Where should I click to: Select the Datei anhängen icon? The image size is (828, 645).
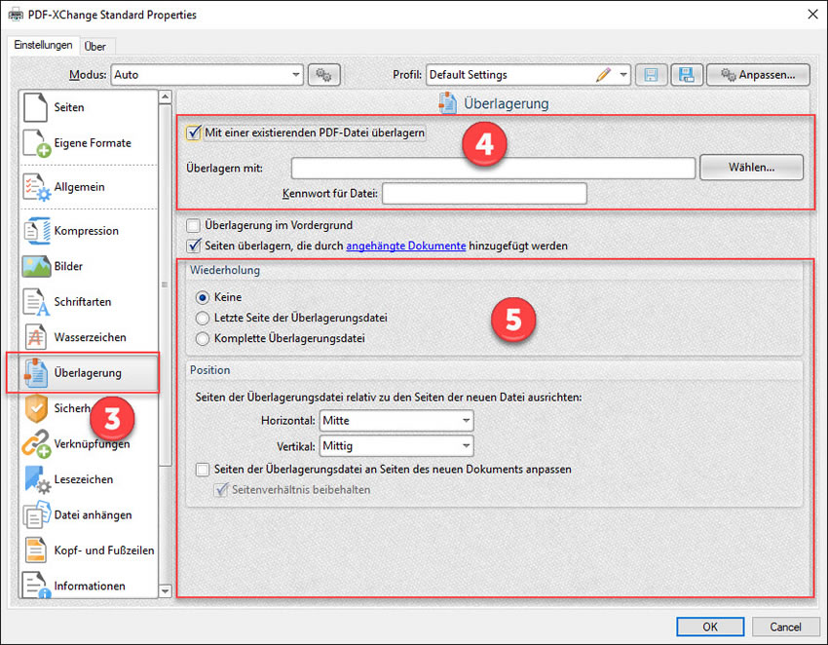pyautogui.click(x=36, y=515)
